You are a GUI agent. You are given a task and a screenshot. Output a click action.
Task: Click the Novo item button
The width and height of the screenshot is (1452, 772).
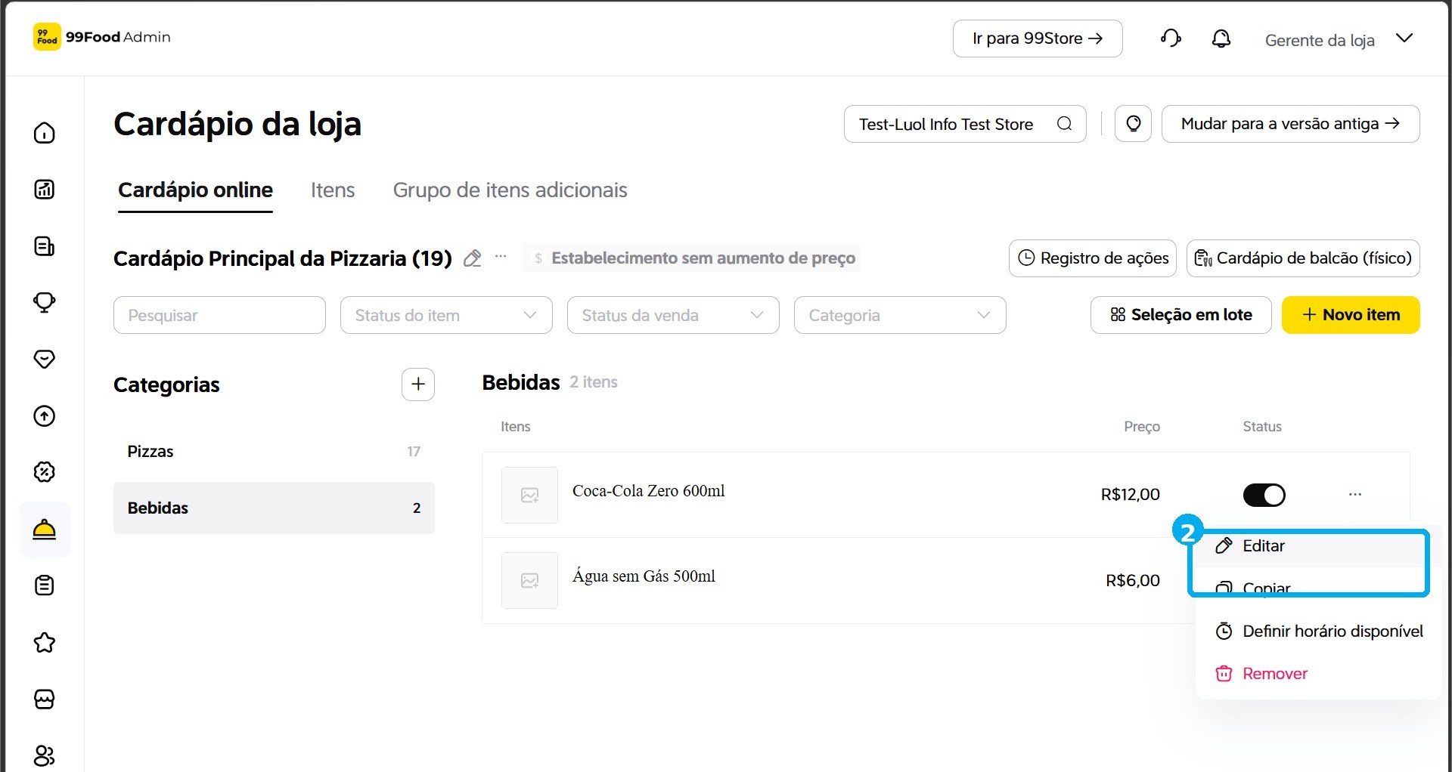click(x=1351, y=315)
